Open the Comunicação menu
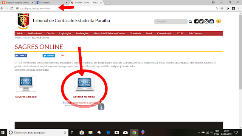The image size is (242, 136). (x=164, y=34)
